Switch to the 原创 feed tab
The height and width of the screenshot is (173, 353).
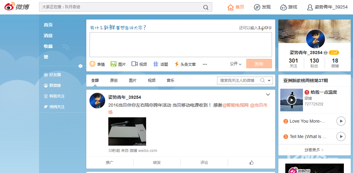(x=114, y=80)
